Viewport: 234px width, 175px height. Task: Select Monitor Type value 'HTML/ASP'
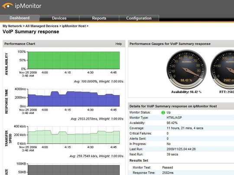click(174, 118)
